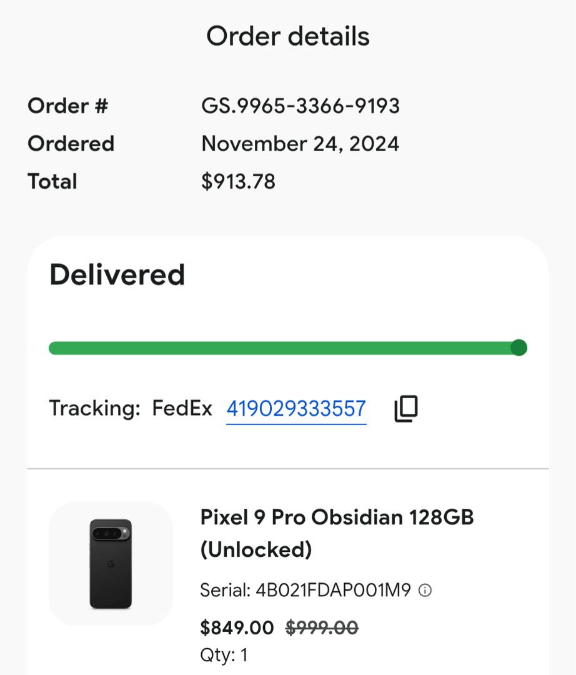576x675 pixels.
Task: Click the Order details page title
Action: [x=288, y=36]
